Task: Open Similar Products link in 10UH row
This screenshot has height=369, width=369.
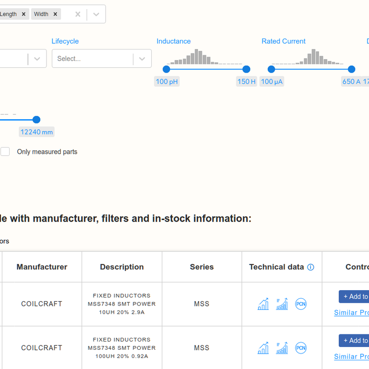Action: [x=352, y=312]
